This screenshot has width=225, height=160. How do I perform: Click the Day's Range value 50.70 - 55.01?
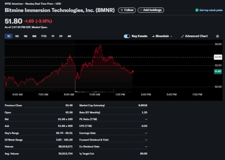coord(64,133)
